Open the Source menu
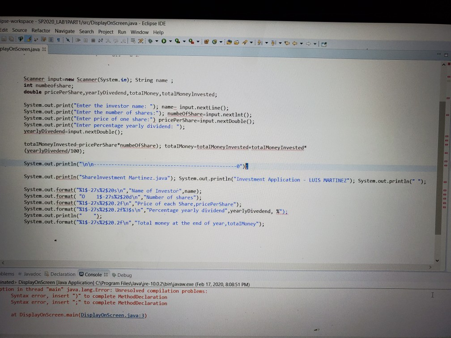The height and width of the screenshot is (338, 451). (x=20, y=30)
